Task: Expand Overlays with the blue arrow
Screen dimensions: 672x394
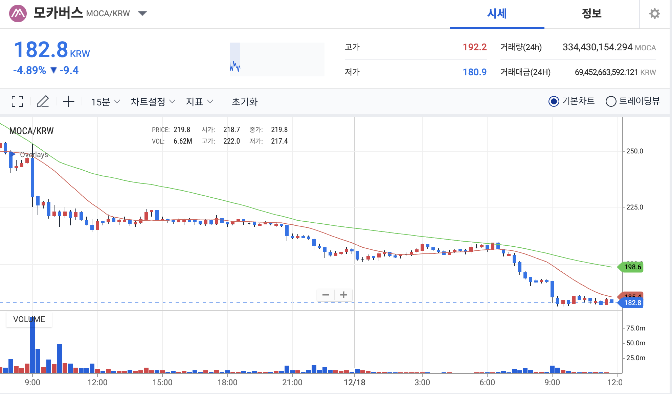Action: 13,154
